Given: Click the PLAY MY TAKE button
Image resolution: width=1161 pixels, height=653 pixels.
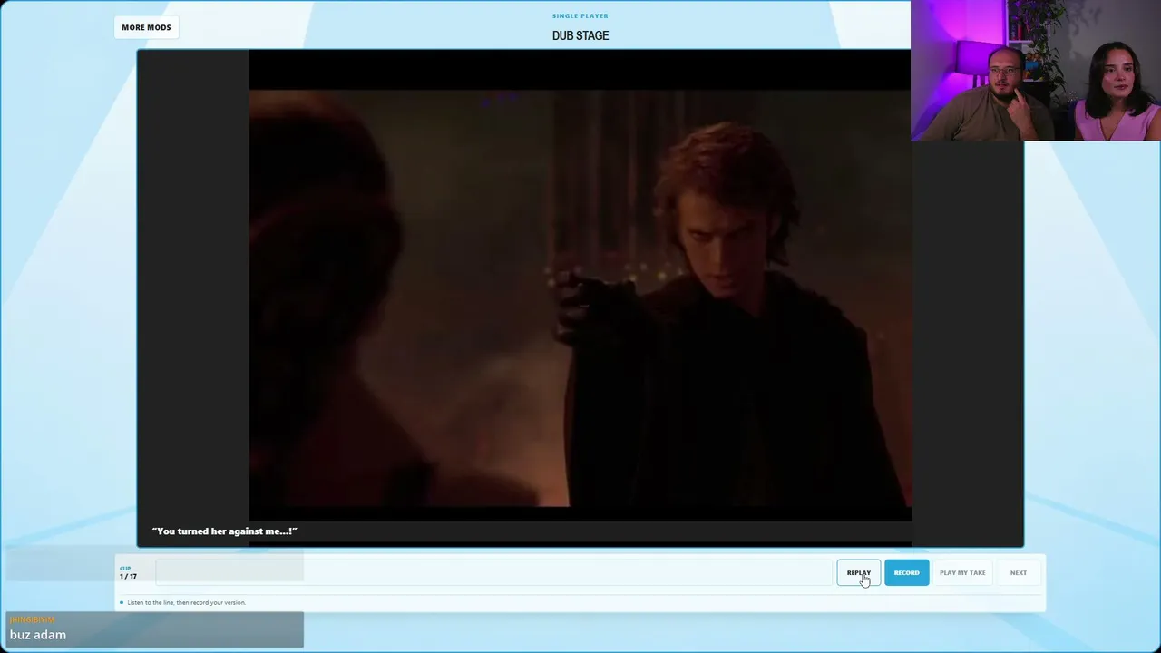Looking at the screenshot, I should (962, 572).
